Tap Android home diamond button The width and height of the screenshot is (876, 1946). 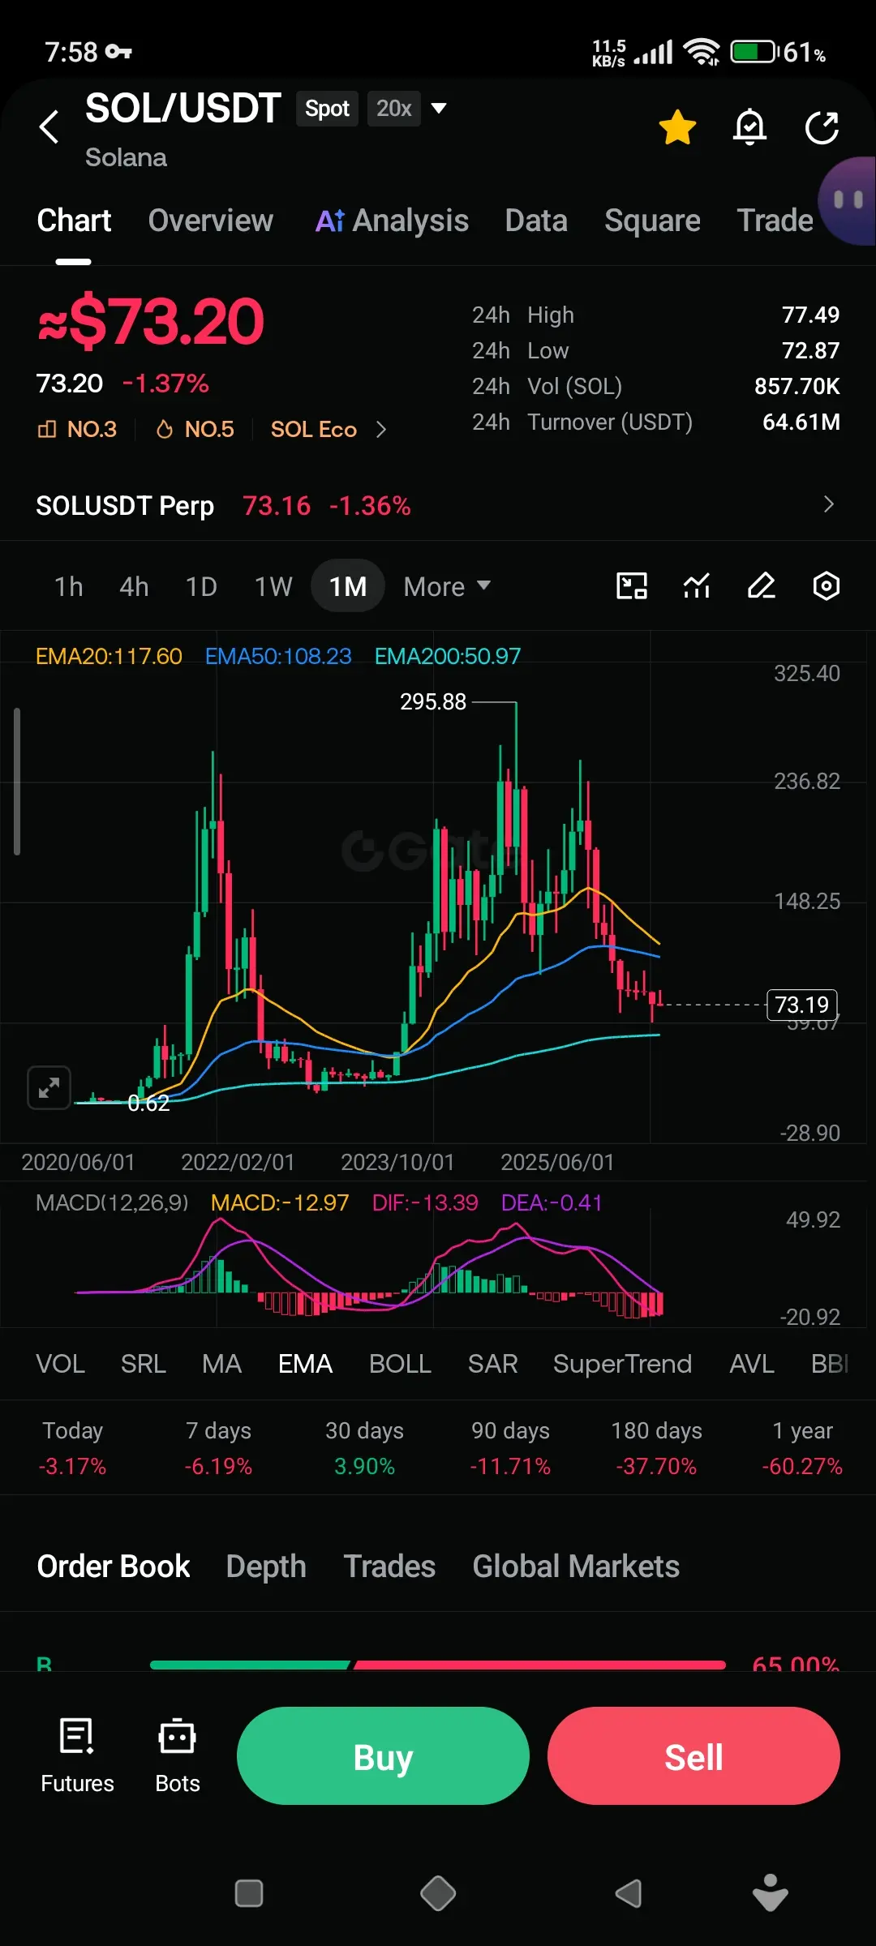438,1893
